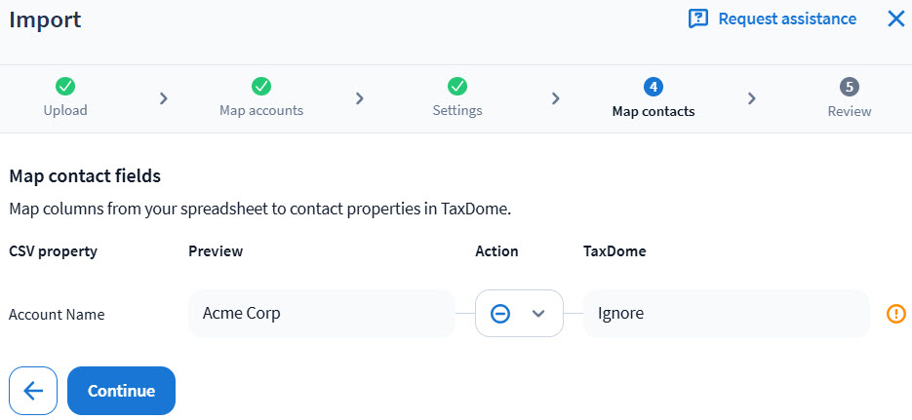Click the Acme Corp preview field
Viewport: 912px width, 420px height.
[322, 314]
